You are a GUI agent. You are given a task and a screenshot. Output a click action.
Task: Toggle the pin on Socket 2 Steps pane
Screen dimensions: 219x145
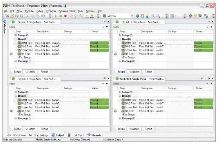[x=107, y=84]
